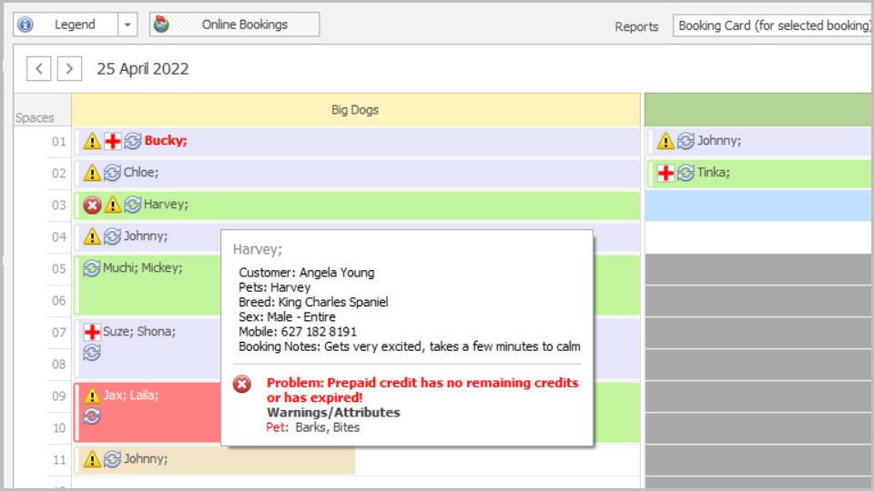Click Tinka's recurring booking icon
This screenshot has width=874, height=491.
click(686, 173)
